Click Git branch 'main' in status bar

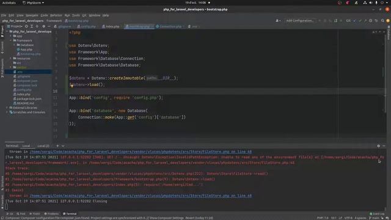point(374,218)
